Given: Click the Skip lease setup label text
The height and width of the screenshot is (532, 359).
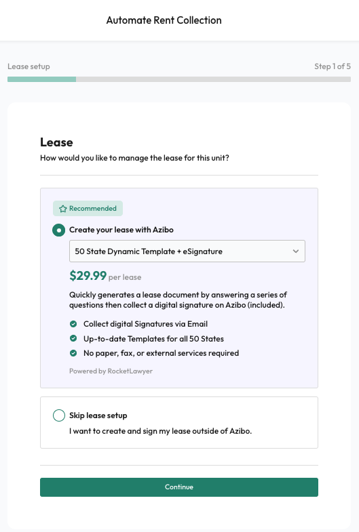Looking at the screenshot, I should tap(98, 415).
